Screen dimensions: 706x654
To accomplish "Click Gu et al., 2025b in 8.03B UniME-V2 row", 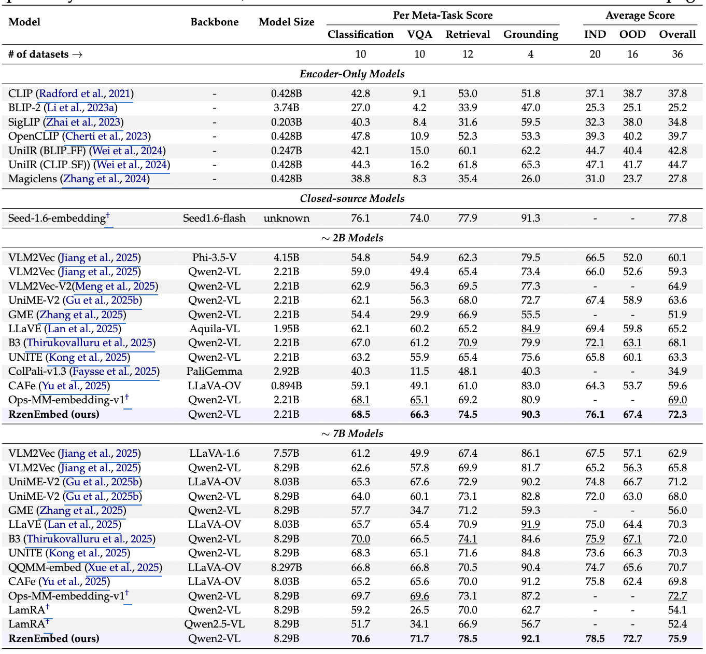I will (102, 482).
